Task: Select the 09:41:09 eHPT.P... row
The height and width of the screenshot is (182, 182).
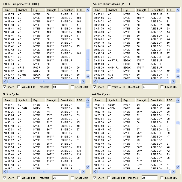Action: click(x=134, y=61)
